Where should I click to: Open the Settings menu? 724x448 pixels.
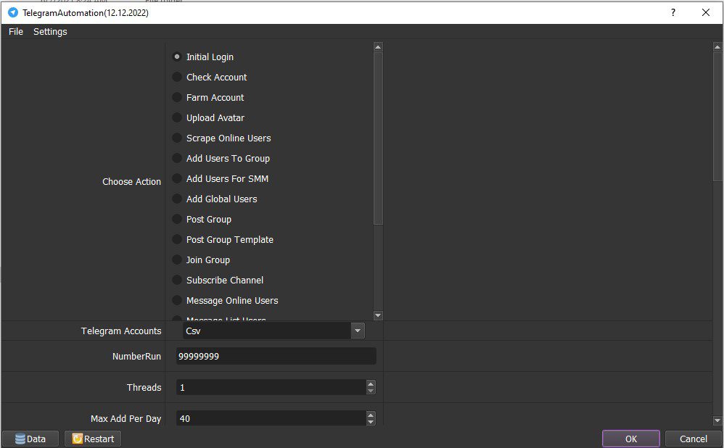point(50,31)
